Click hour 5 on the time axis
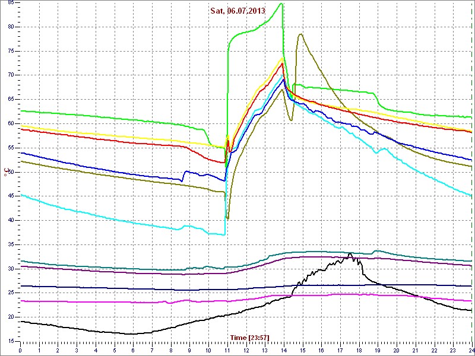Viewport: 475px width, 356px height. coord(115,350)
